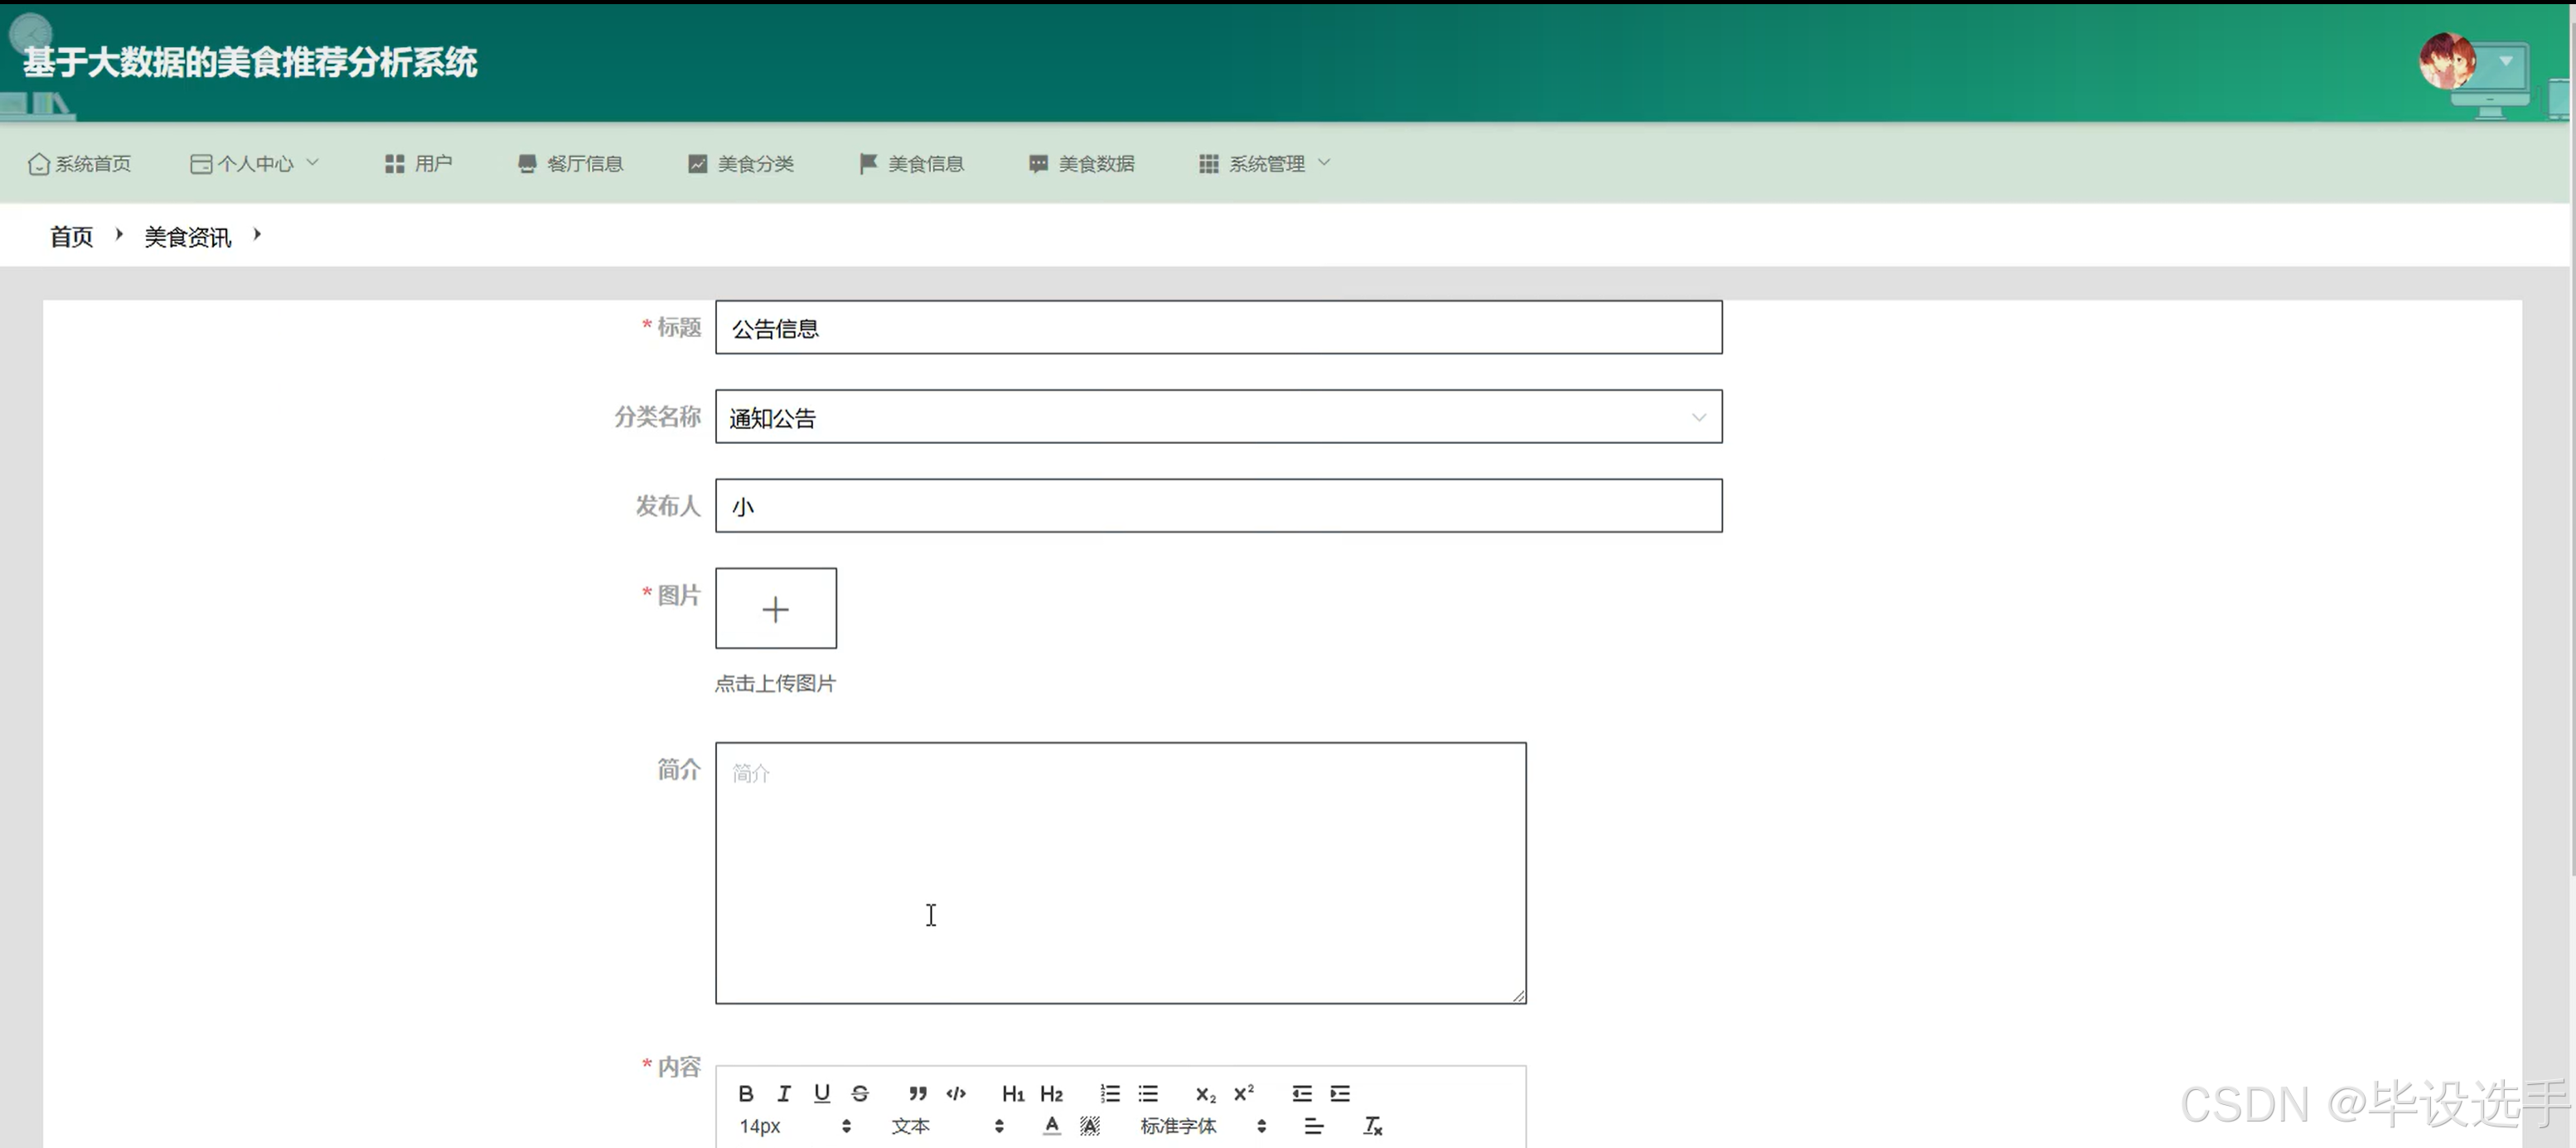Apply strikethrough formatting
Image resolution: width=2576 pixels, height=1148 pixels.
click(x=860, y=1093)
